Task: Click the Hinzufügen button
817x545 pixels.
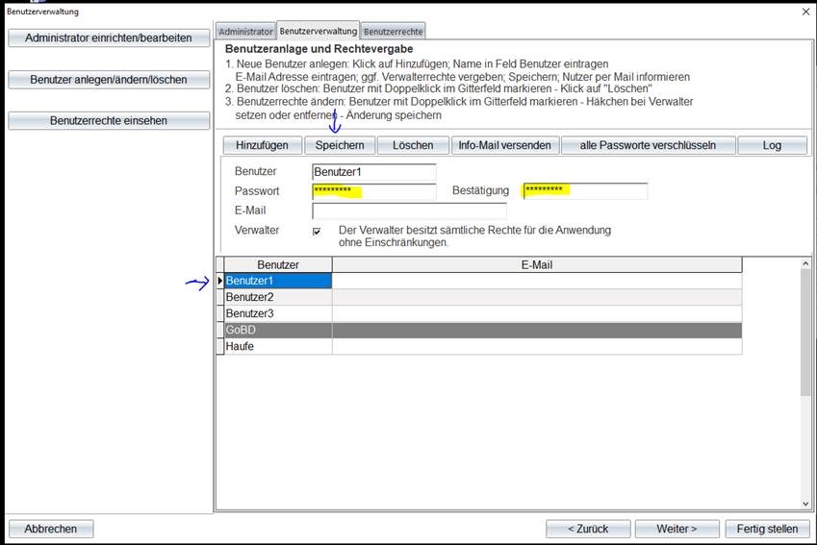Action: (262, 145)
